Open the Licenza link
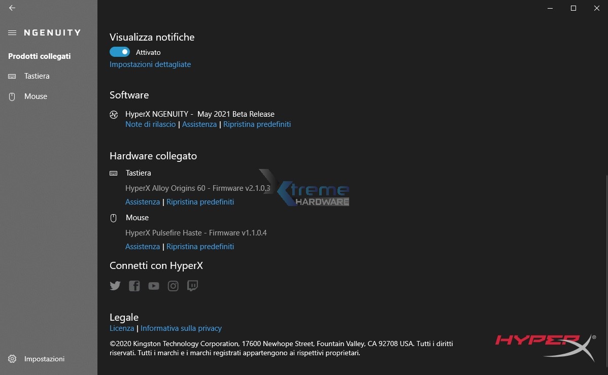The width and height of the screenshot is (608, 375). [122, 328]
